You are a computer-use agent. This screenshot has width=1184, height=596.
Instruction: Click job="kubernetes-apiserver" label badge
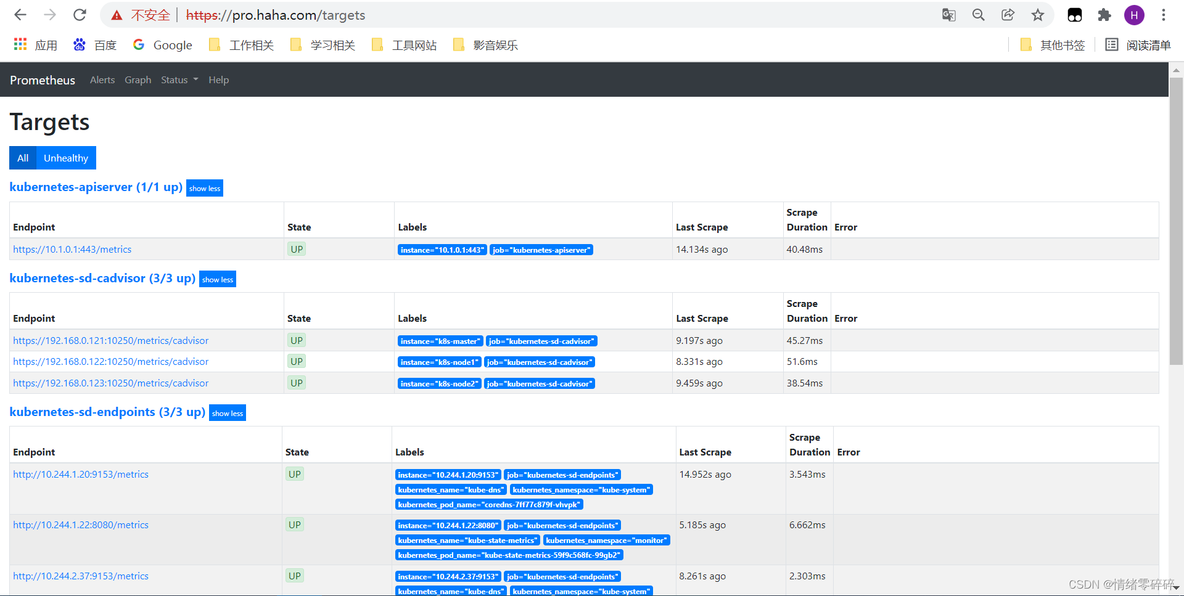[541, 250]
